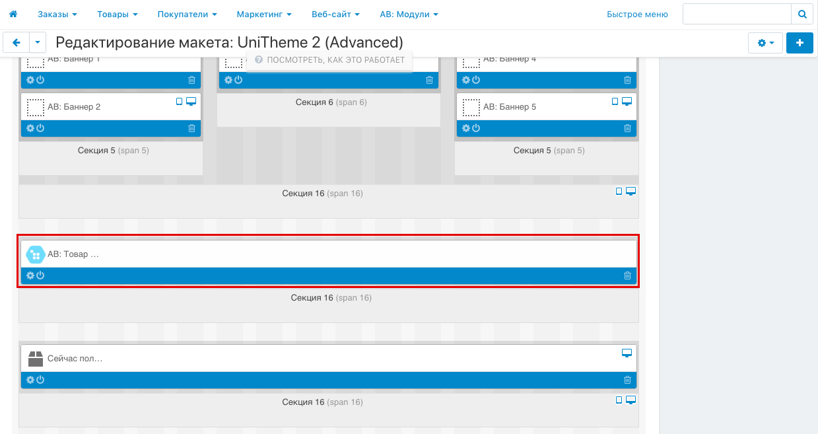Image resolution: width=818 pixels, height=434 pixels.
Task: Open settings gear of AB: Товар block
Action: pyautogui.click(x=30, y=275)
